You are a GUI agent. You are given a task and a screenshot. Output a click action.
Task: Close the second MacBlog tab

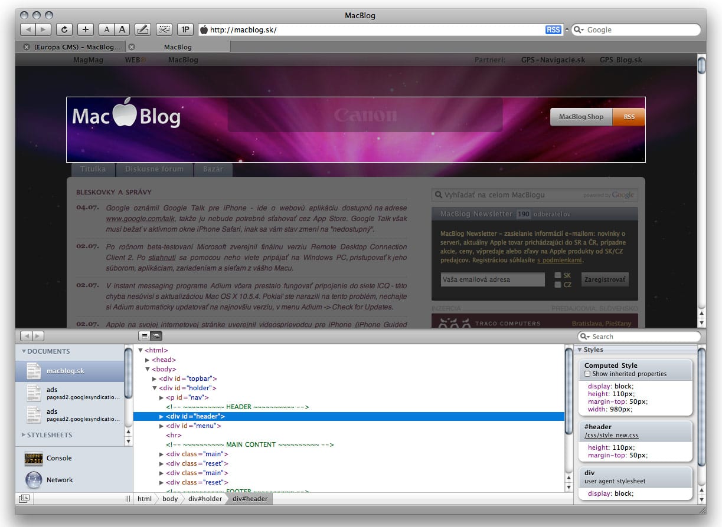pyautogui.click(x=132, y=47)
